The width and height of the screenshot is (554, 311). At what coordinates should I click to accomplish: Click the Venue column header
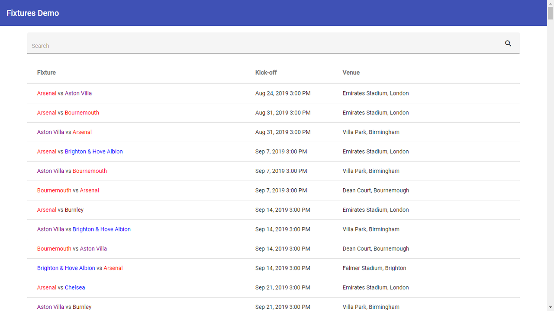(351, 73)
